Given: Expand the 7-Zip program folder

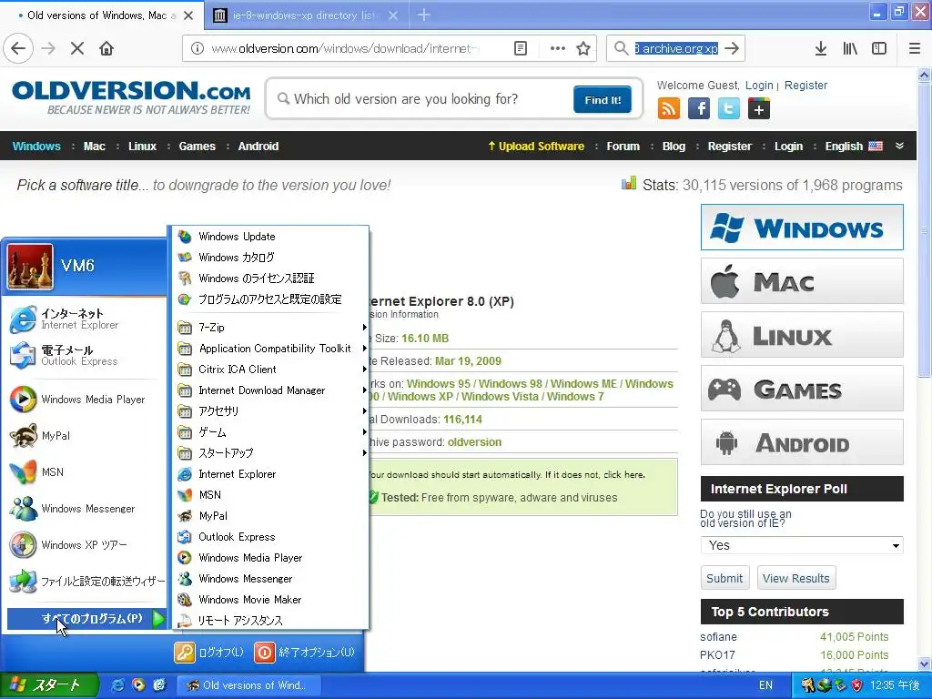Looking at the screenshot, I should pyautogui.click(x=270, y=328).
